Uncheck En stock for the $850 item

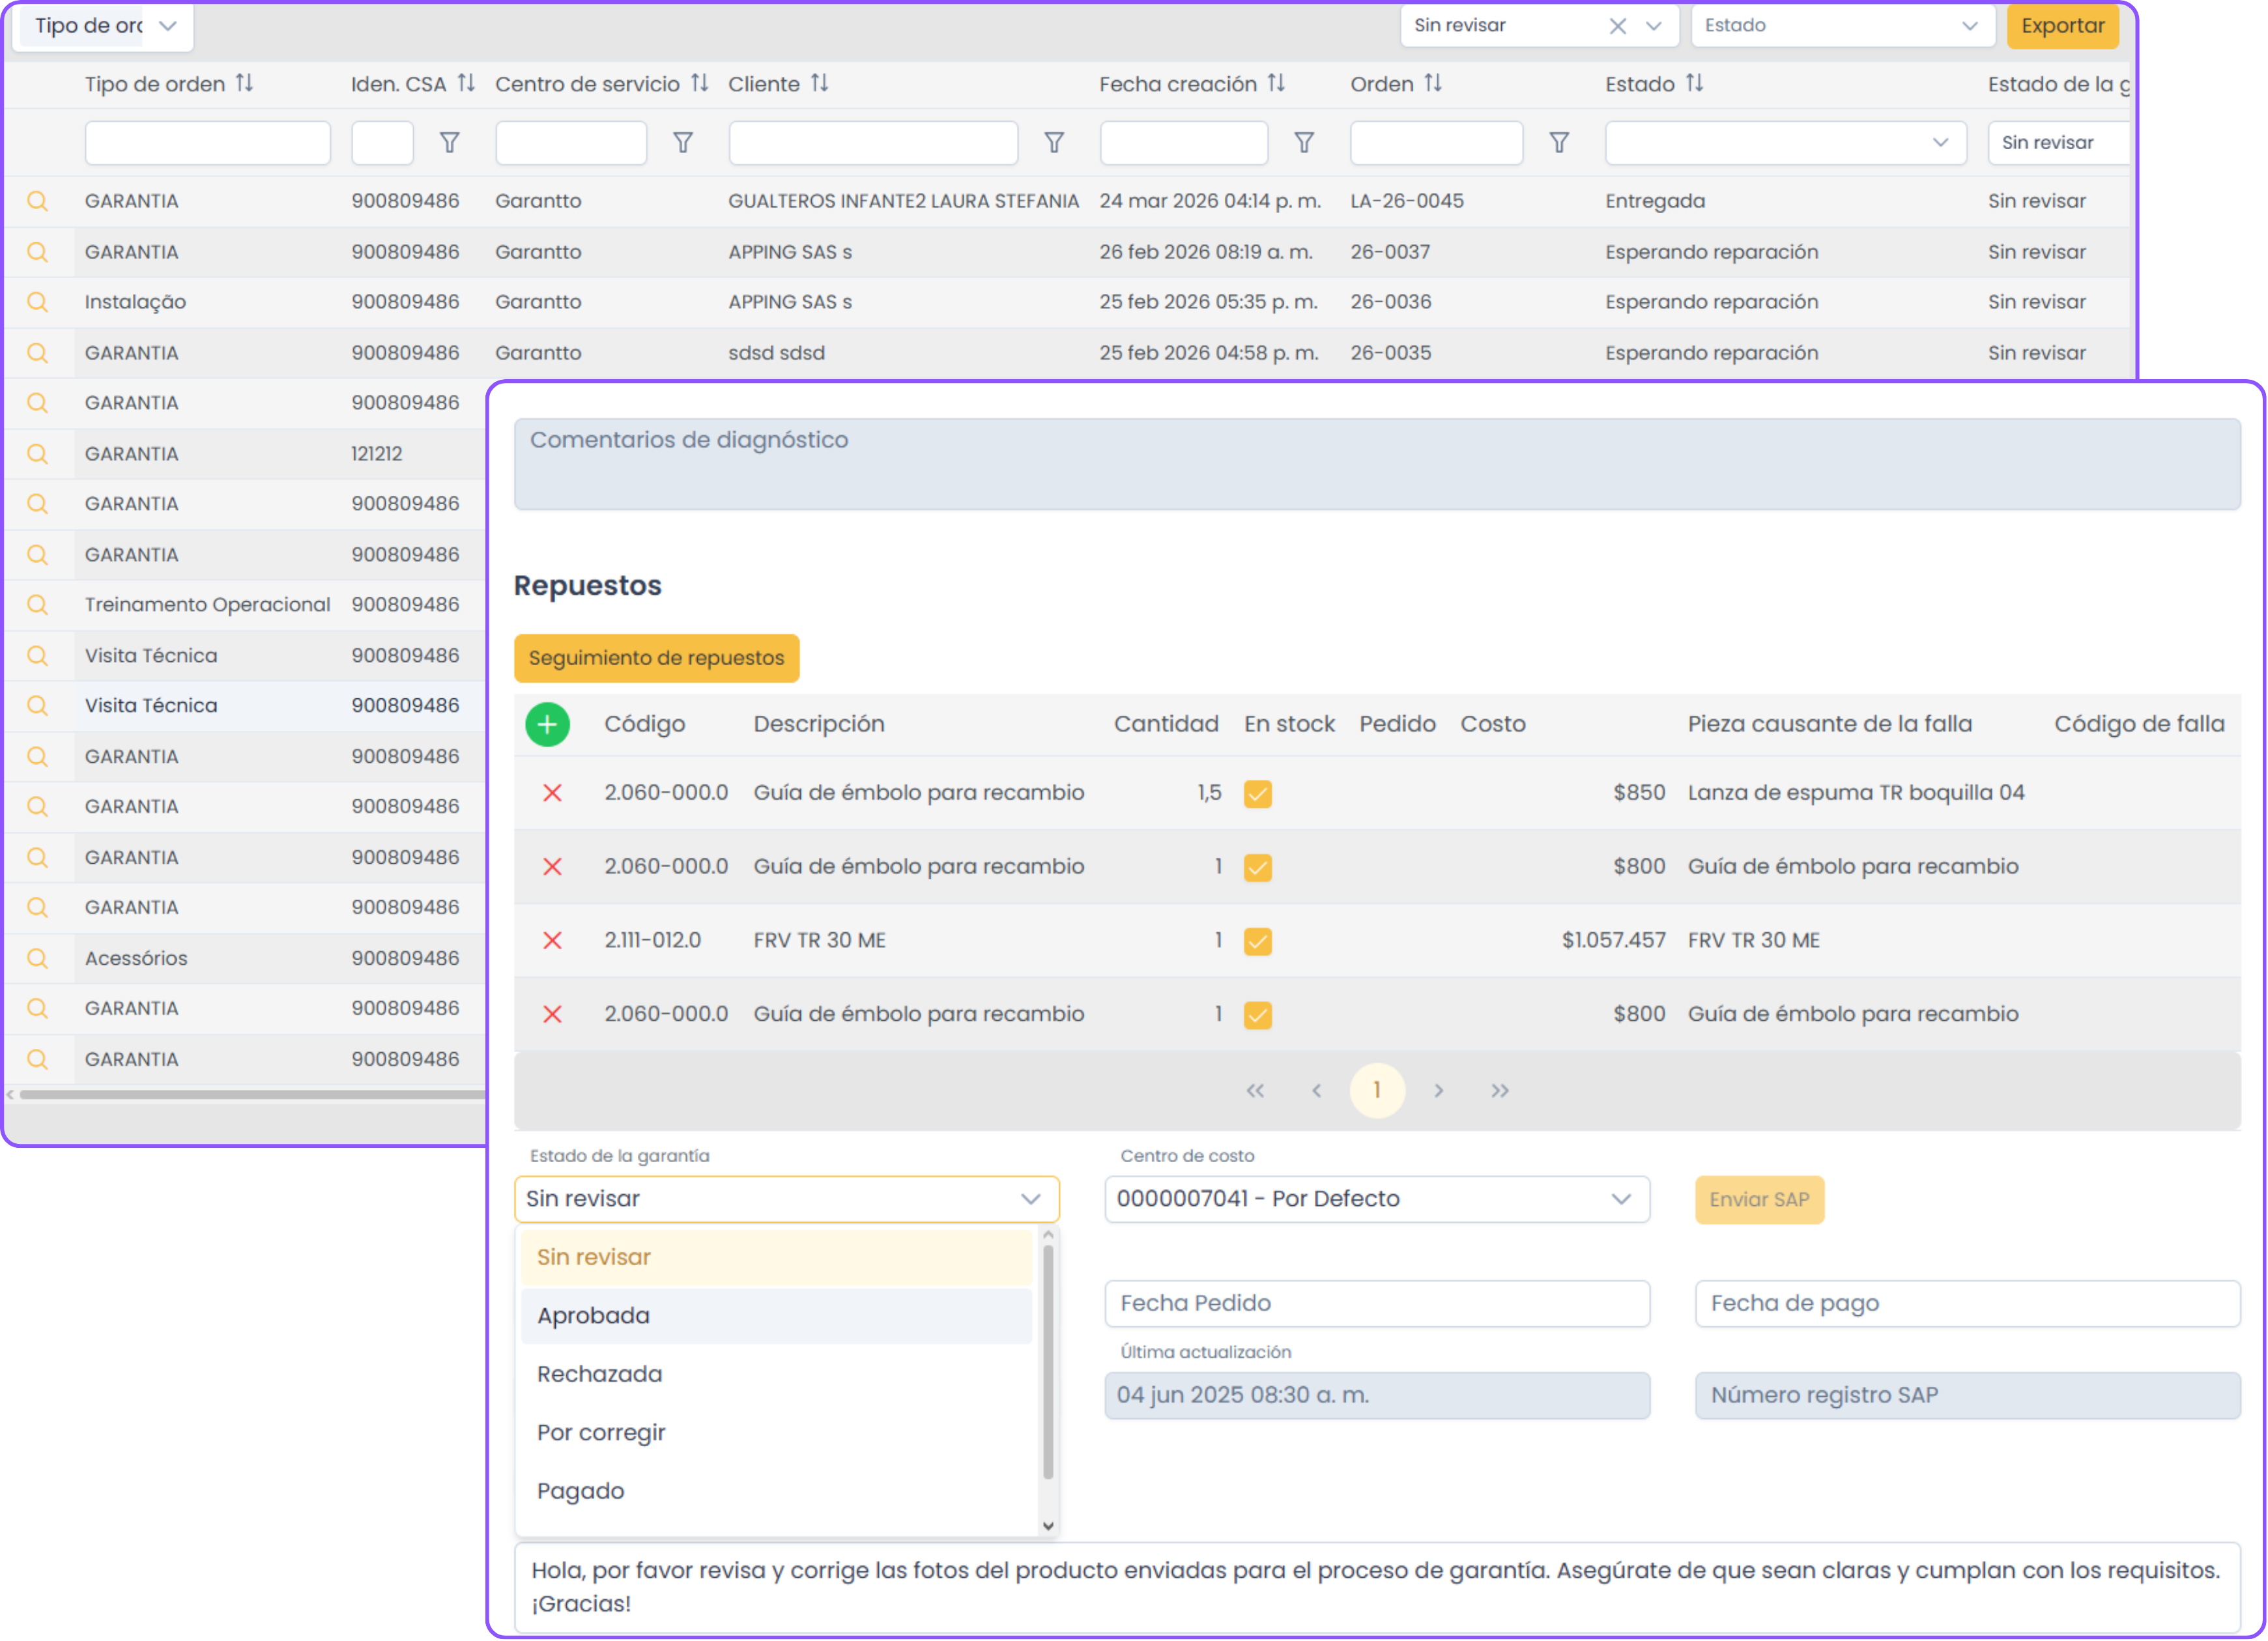coord(1257,794)
